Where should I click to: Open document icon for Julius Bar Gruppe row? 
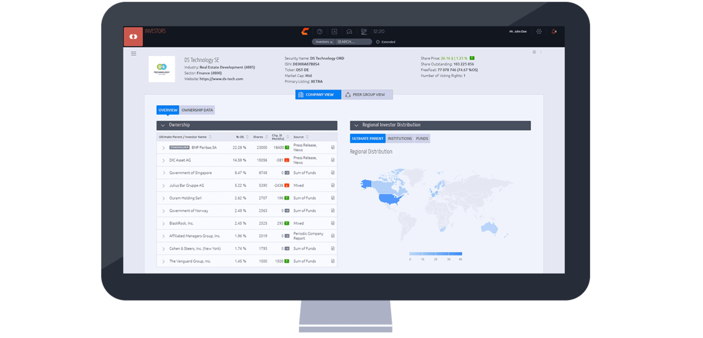[x=333, y=185]
